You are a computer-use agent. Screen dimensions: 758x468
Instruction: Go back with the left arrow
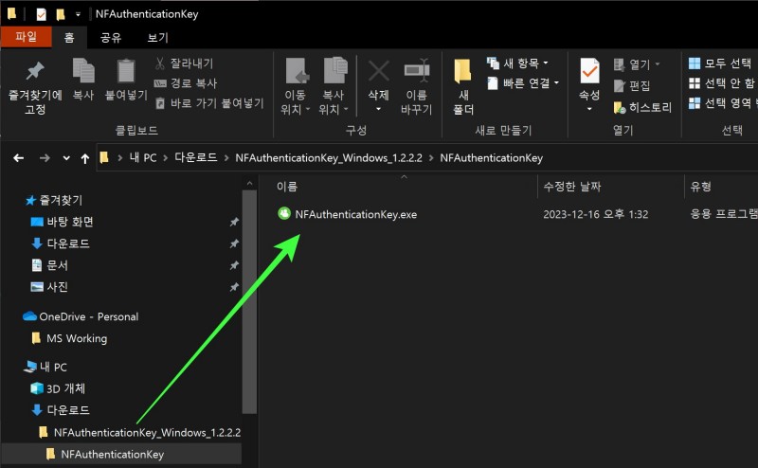[x=18, y=158]
